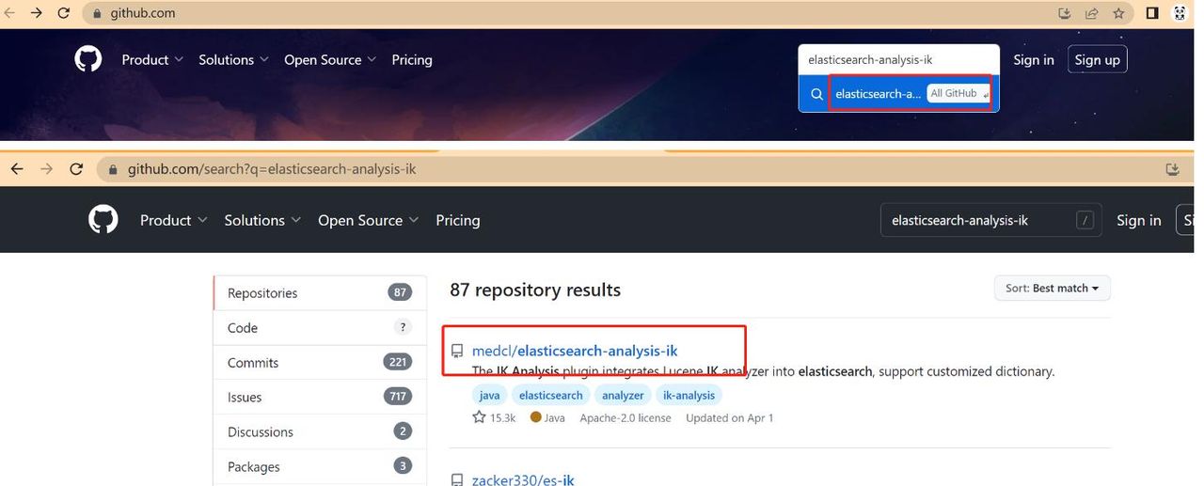Click repository icon beside zacker330/es-ik
The image size is (1204, 486).
[x=457, y=480]
